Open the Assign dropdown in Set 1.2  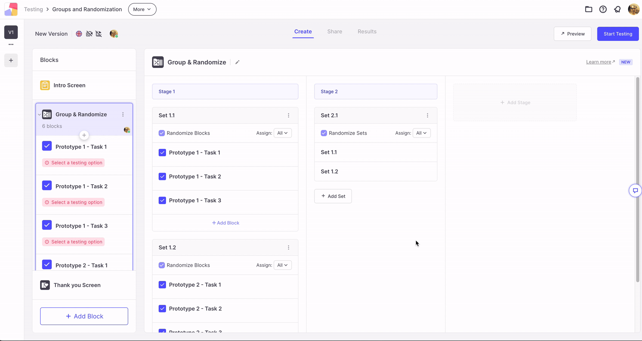[x=283, y=265]
